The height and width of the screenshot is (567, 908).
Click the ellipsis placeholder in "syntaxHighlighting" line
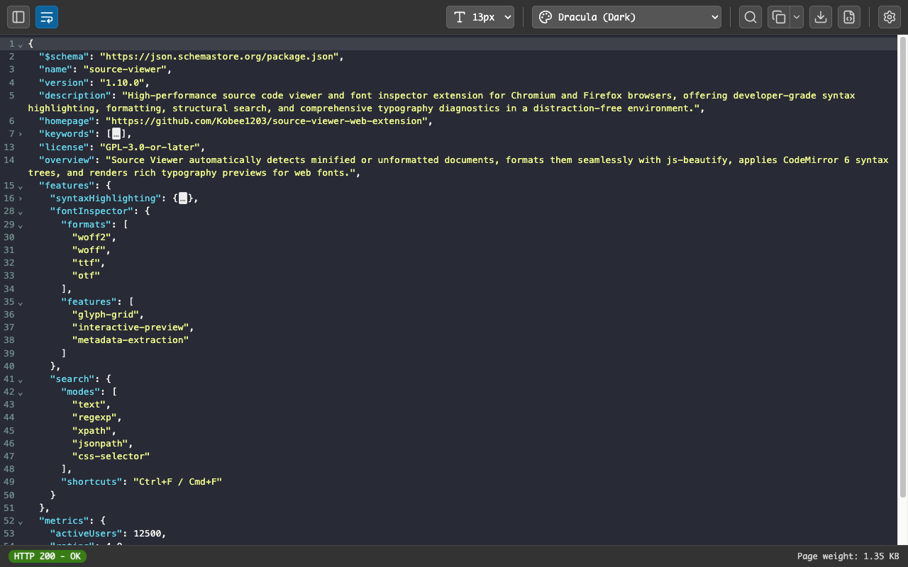tap(183, 198)
